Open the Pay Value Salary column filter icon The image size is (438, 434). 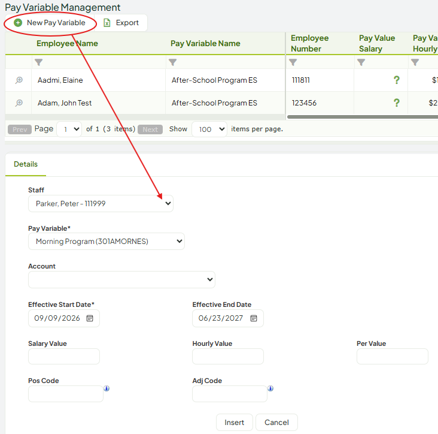coord(361,62)
